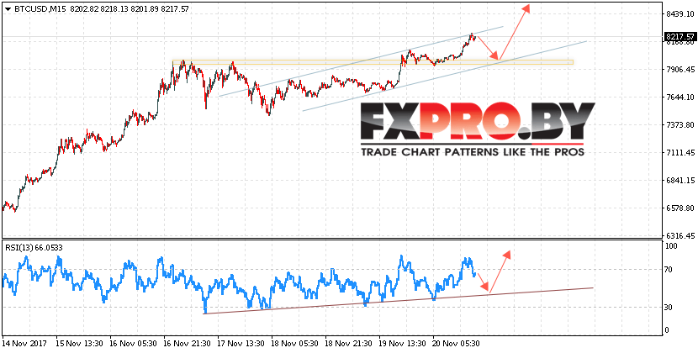Click the RSI scale value 70

click(669, 269)
